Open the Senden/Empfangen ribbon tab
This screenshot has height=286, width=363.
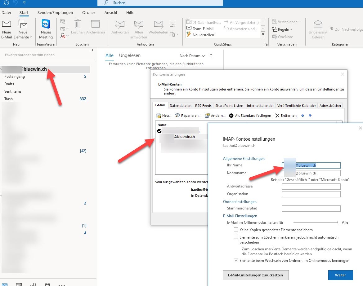[x=55, y=13]
